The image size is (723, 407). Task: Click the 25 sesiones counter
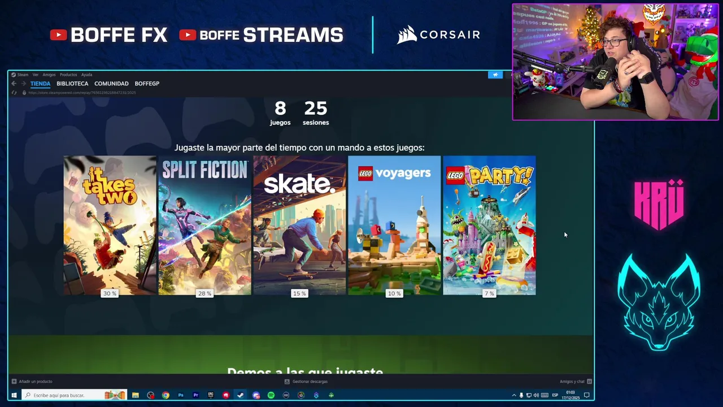tap(316, 113)
